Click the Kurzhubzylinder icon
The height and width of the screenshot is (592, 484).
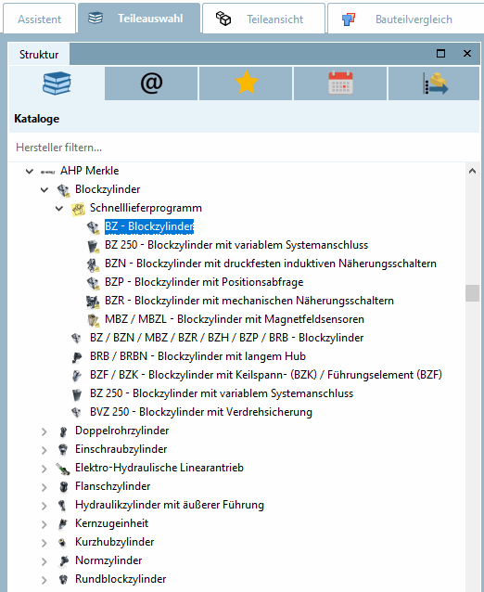(x=63, y=543)
